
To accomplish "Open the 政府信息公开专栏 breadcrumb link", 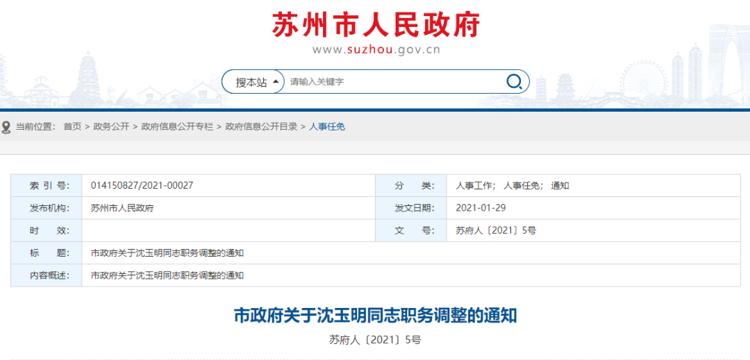I will [x=177, y=126].
